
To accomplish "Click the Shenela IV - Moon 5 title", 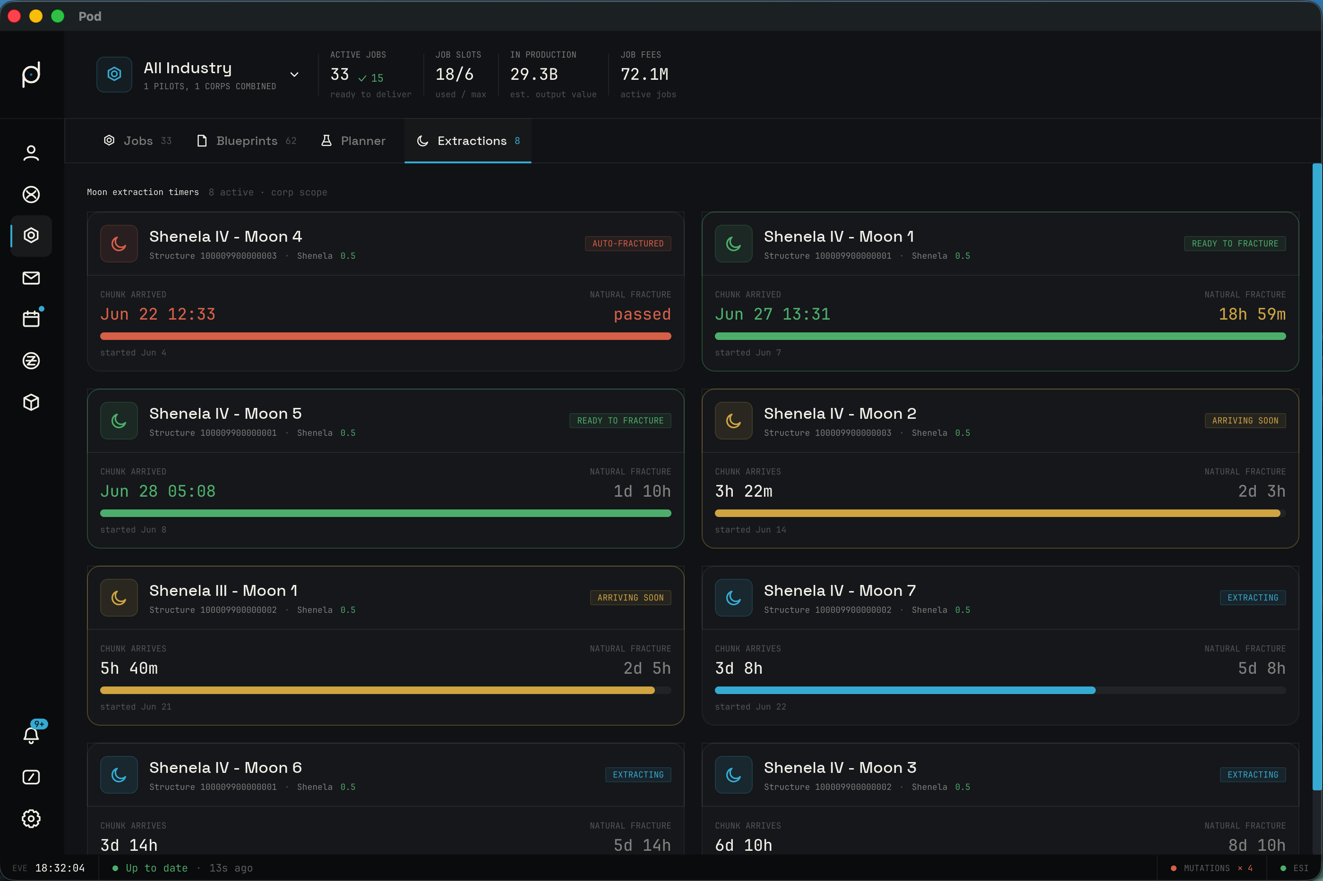I will pyautogui.click(x=225, y=414).
